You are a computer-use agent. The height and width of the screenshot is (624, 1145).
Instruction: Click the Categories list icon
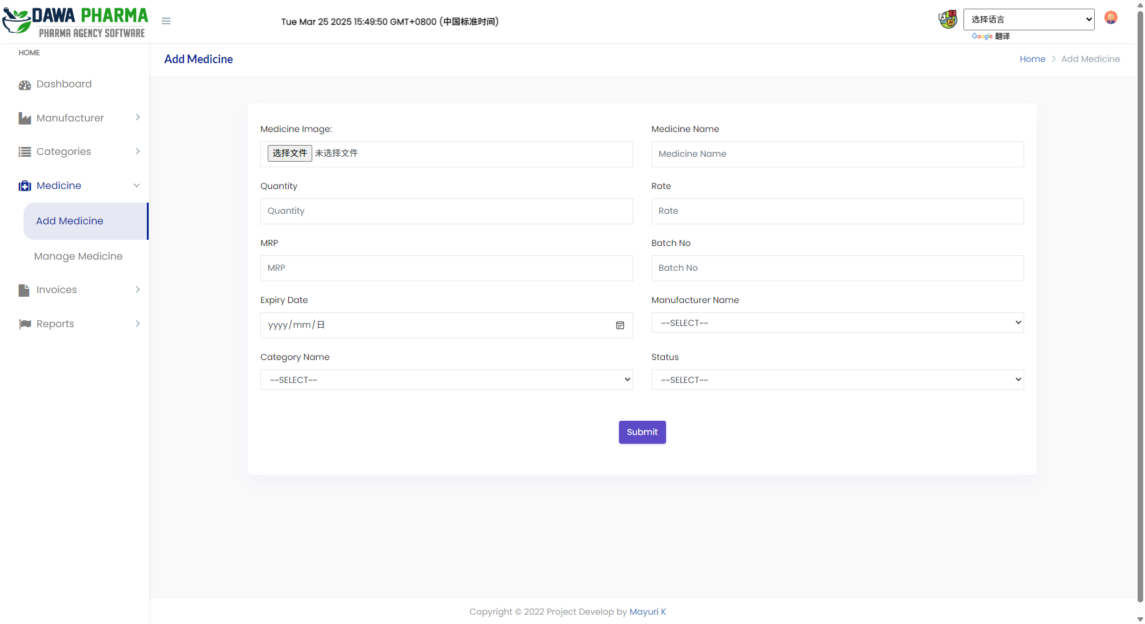coord(25,152)
